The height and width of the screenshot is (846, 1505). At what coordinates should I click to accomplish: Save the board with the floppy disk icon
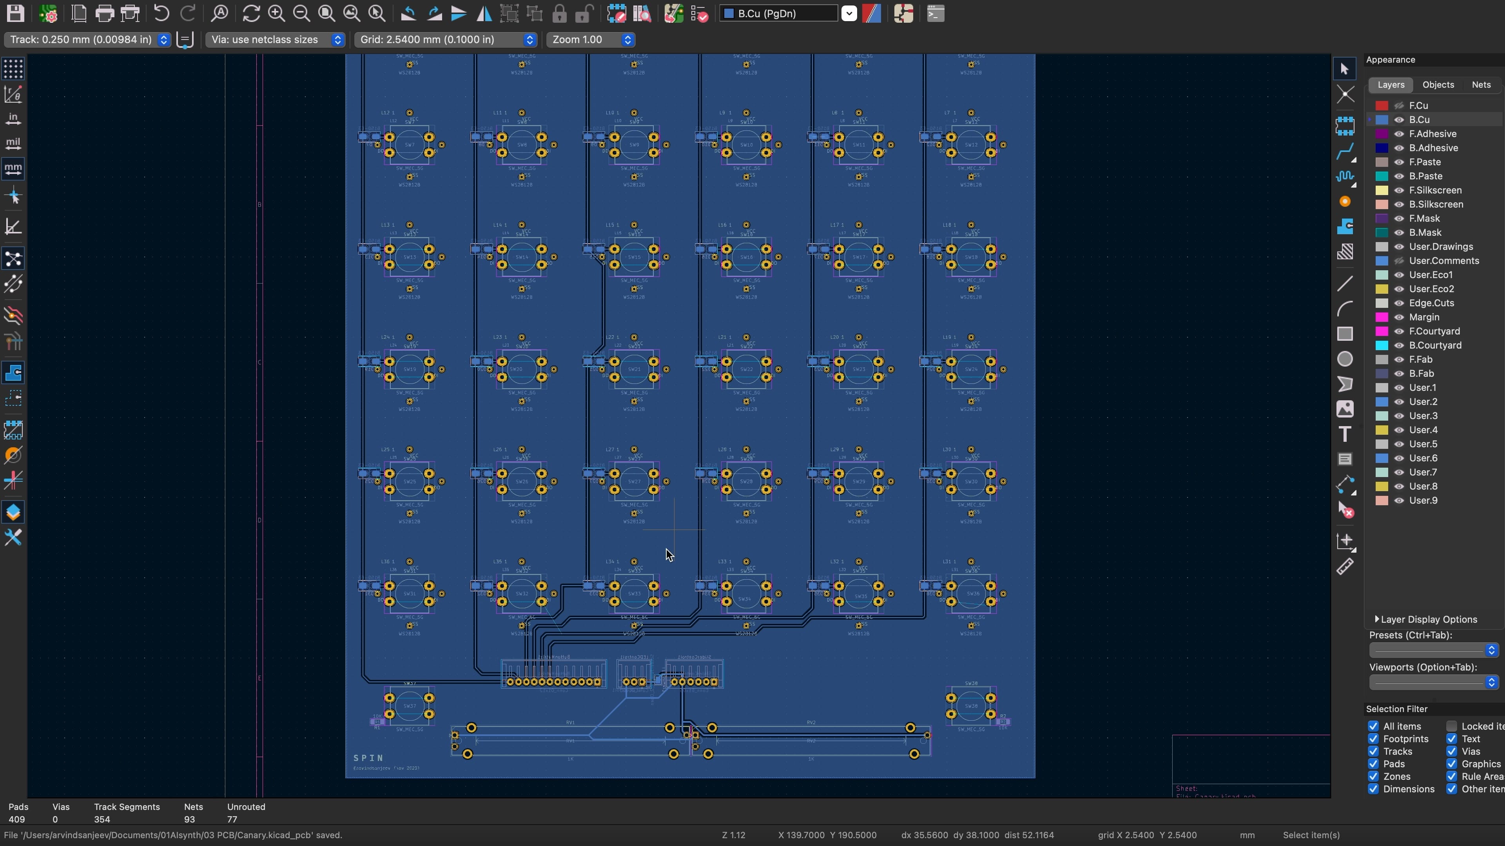15,13
